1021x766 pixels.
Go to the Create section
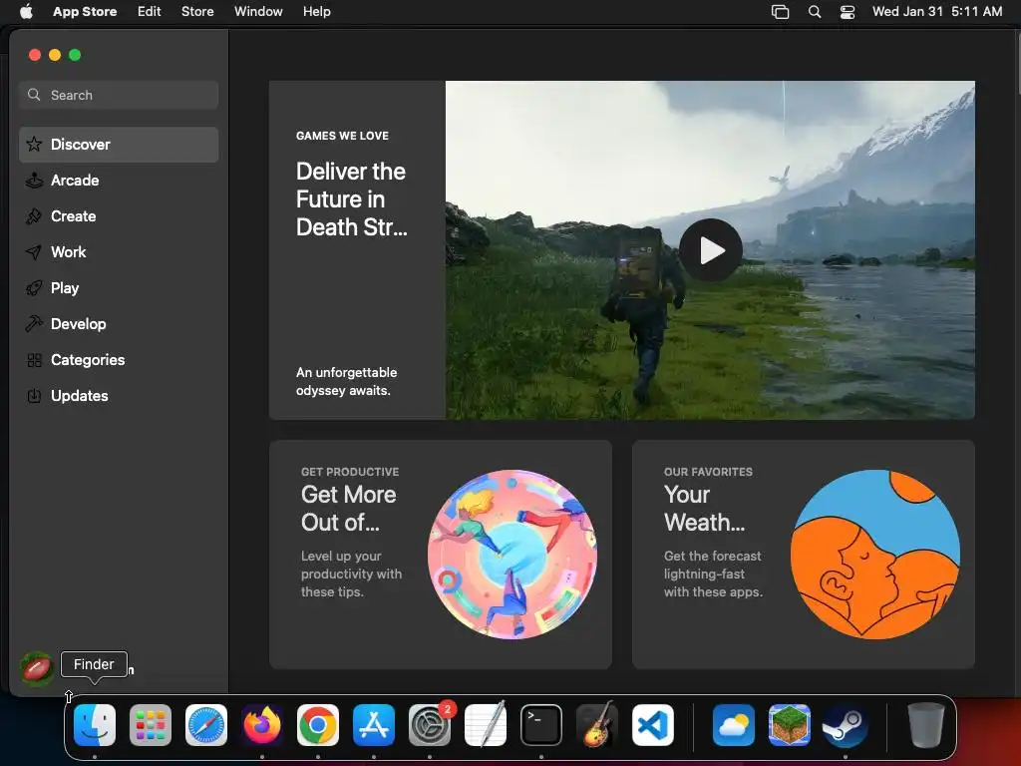[x=119, y=216]
